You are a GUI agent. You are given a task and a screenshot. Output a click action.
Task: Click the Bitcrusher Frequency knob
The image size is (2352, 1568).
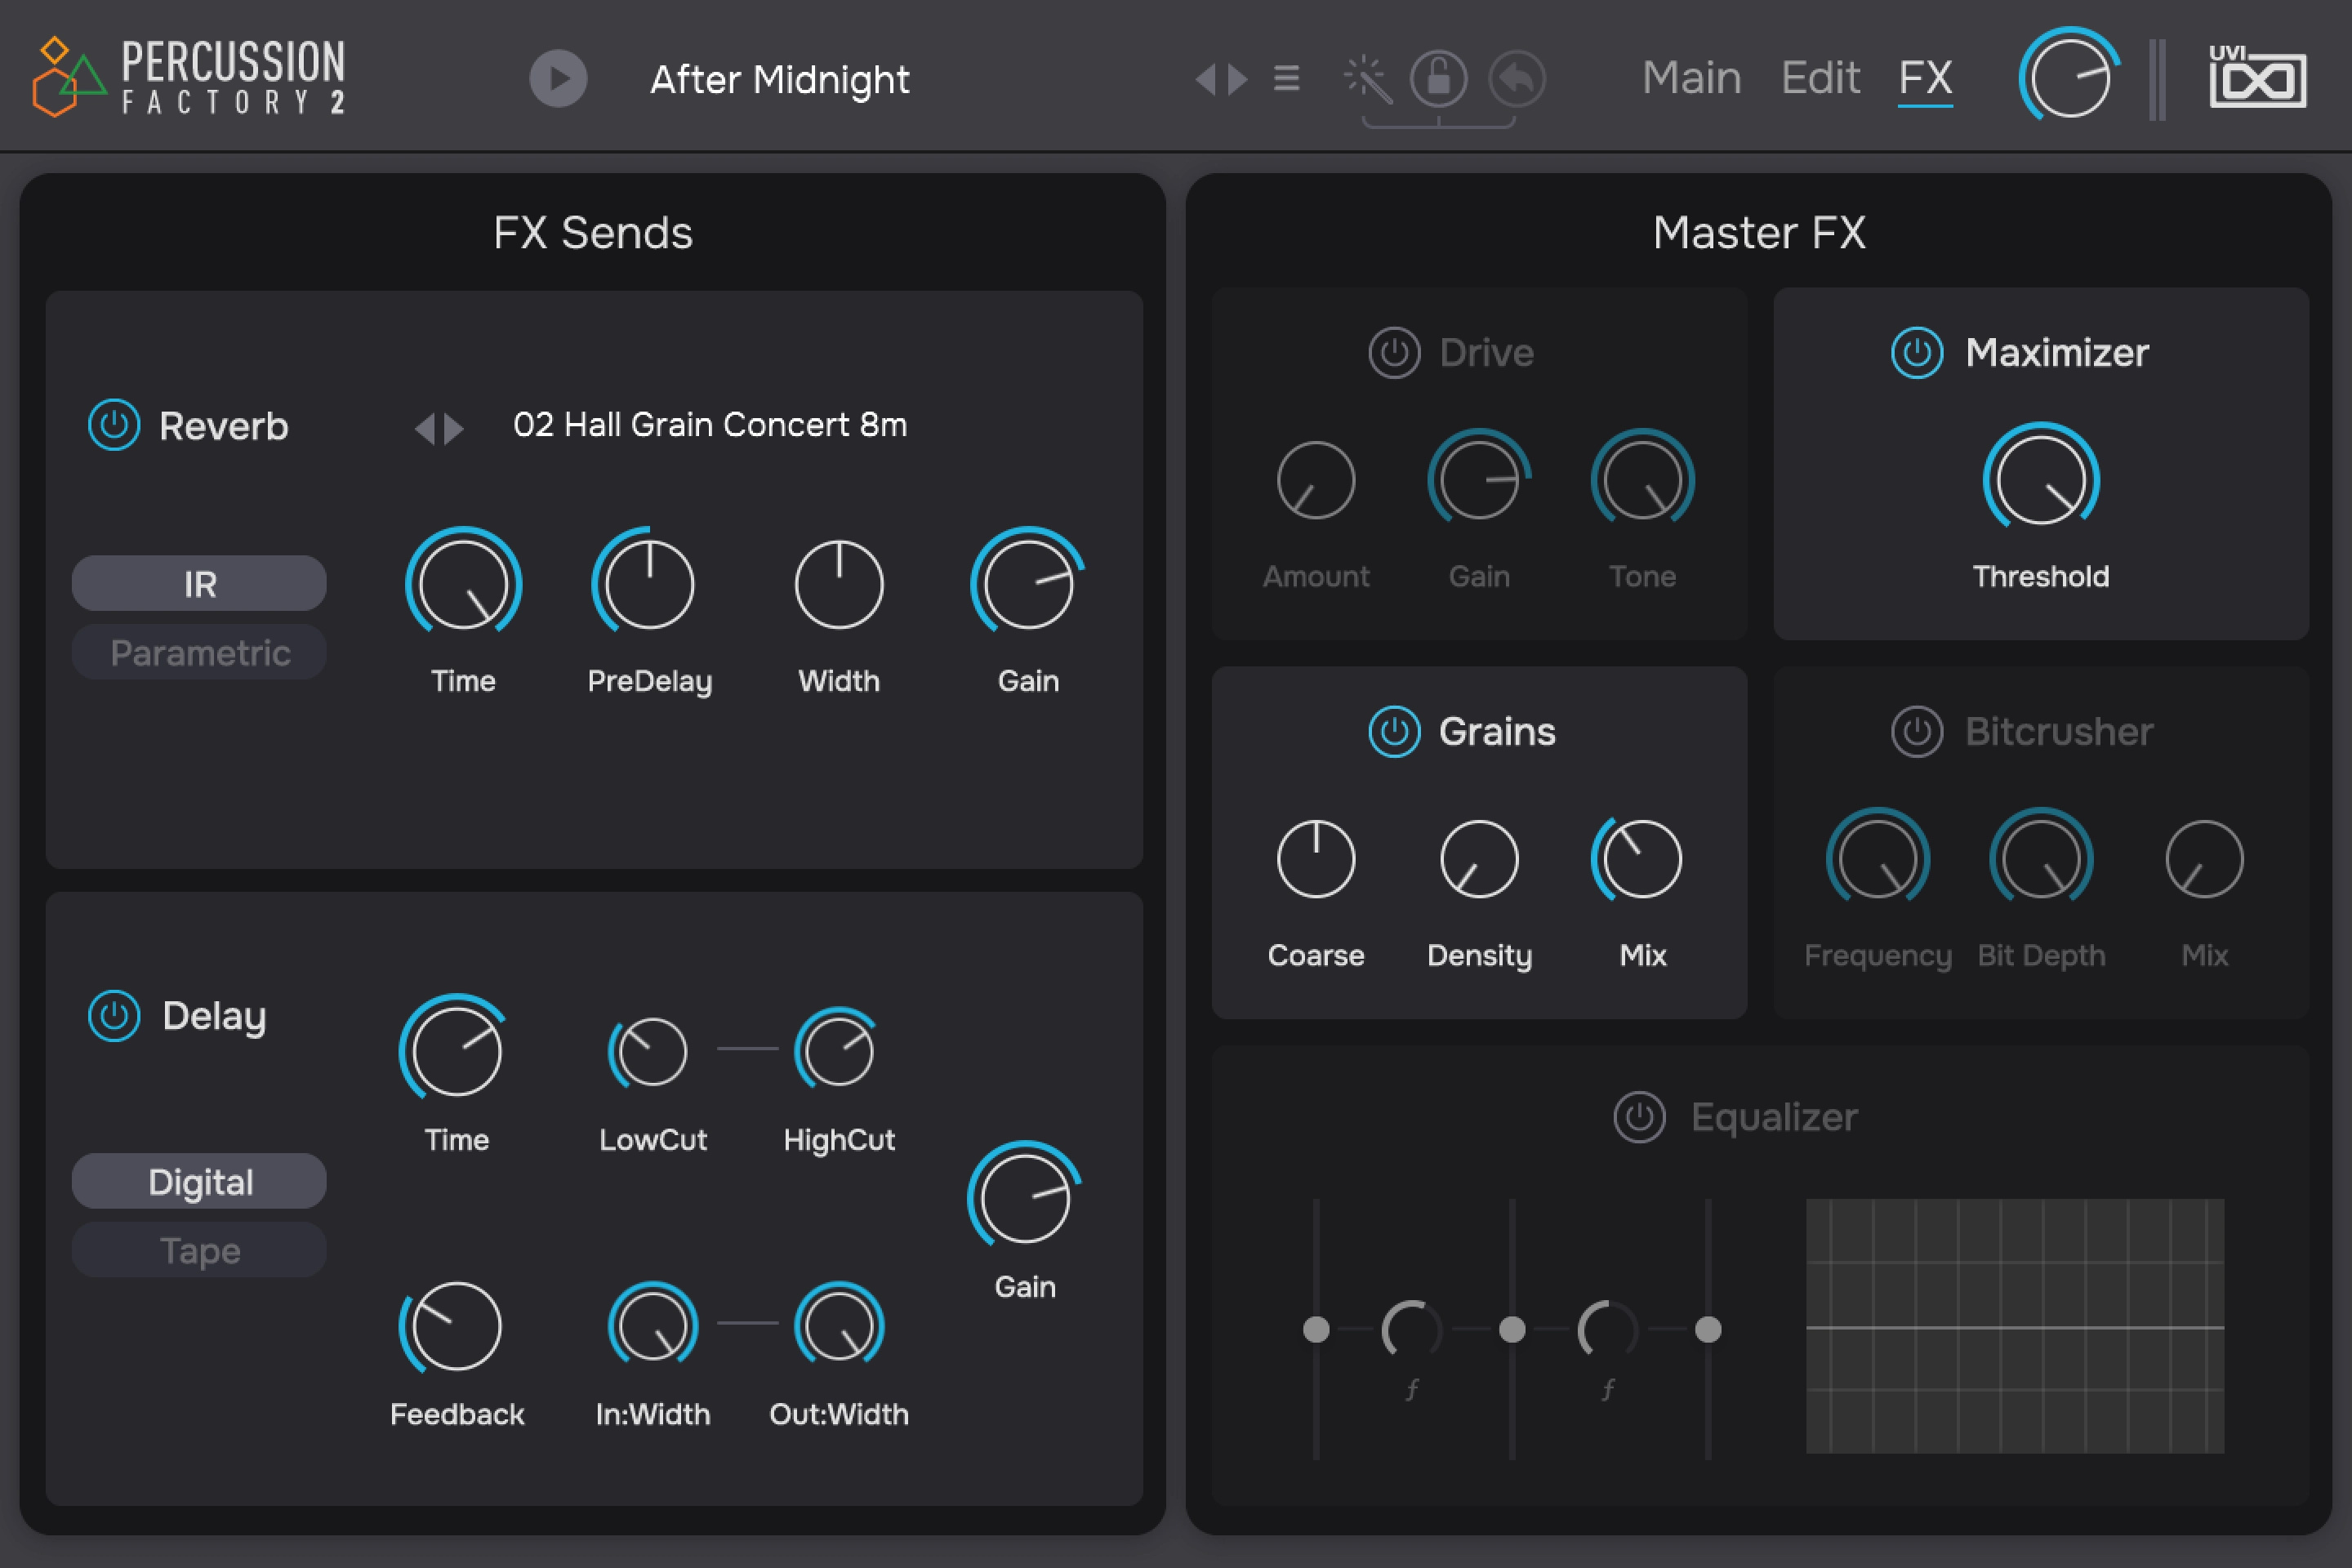pos(1878,859)
